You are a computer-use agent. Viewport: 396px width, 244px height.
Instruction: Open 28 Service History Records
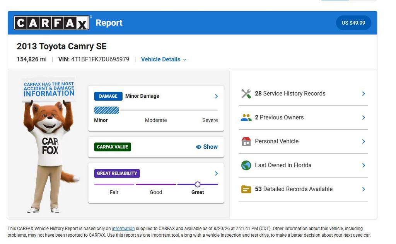[x=303, y=94]
